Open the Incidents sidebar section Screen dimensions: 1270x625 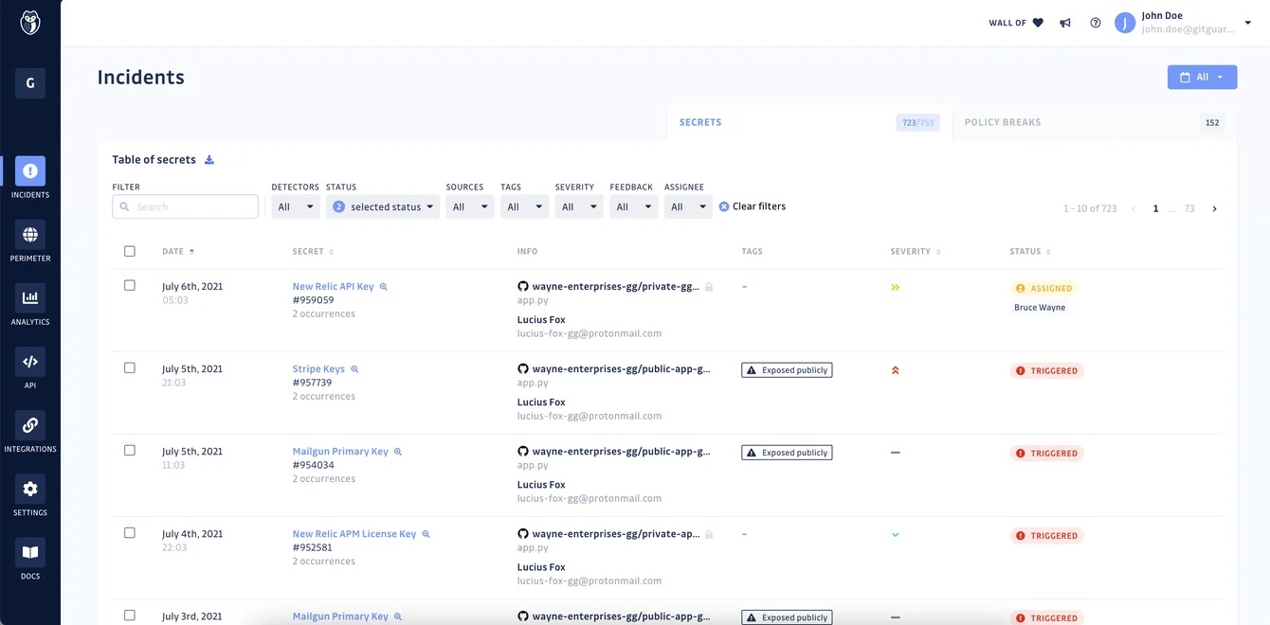[x=30, y=178]
